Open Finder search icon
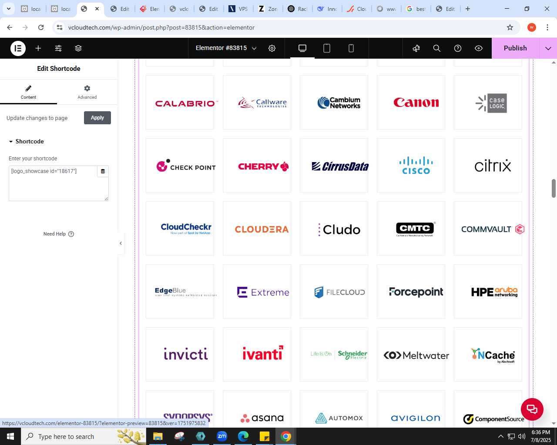 point(437,48)
